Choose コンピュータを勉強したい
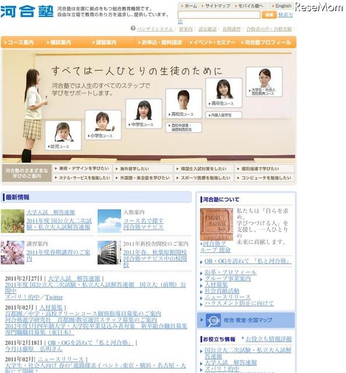The width and height of the screenshot is (346, 373). pos(265,178)
